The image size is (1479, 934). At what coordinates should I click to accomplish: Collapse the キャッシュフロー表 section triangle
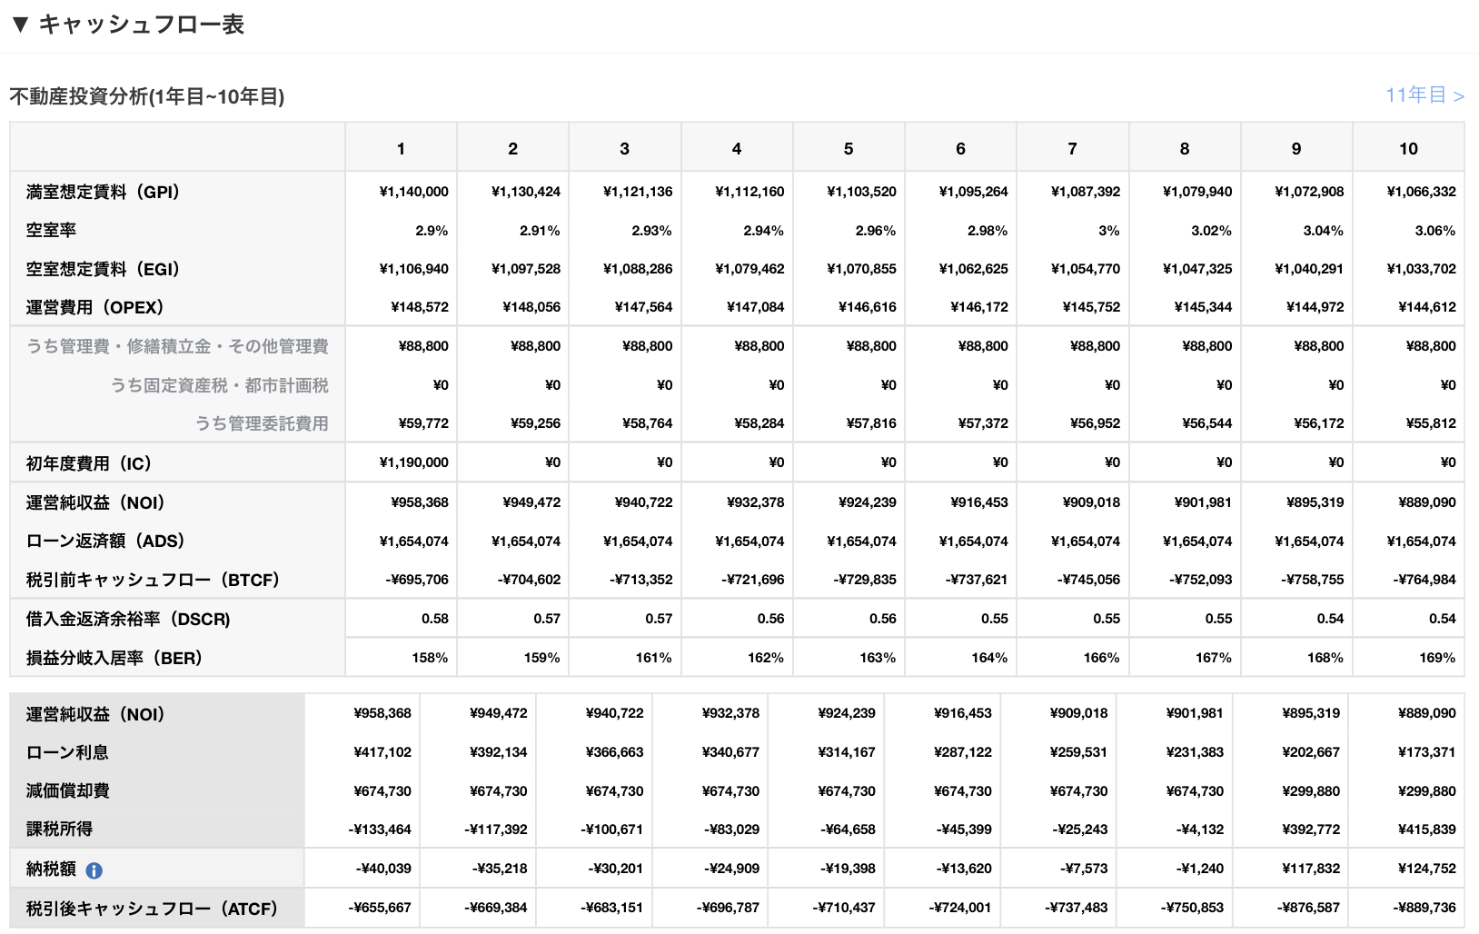pos(20,25)
